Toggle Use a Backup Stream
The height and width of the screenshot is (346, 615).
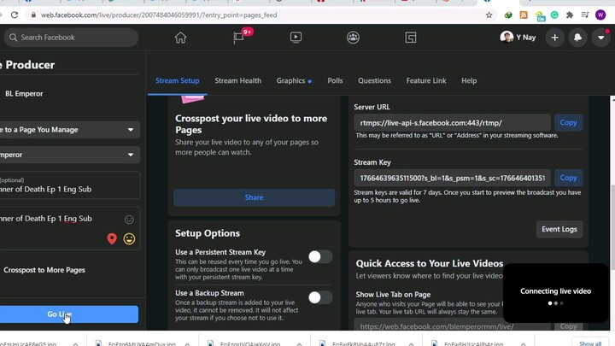click(320, 297)
